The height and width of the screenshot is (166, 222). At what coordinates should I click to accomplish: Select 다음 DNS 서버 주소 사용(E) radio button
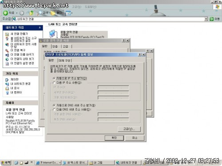(x=54, y=109)
